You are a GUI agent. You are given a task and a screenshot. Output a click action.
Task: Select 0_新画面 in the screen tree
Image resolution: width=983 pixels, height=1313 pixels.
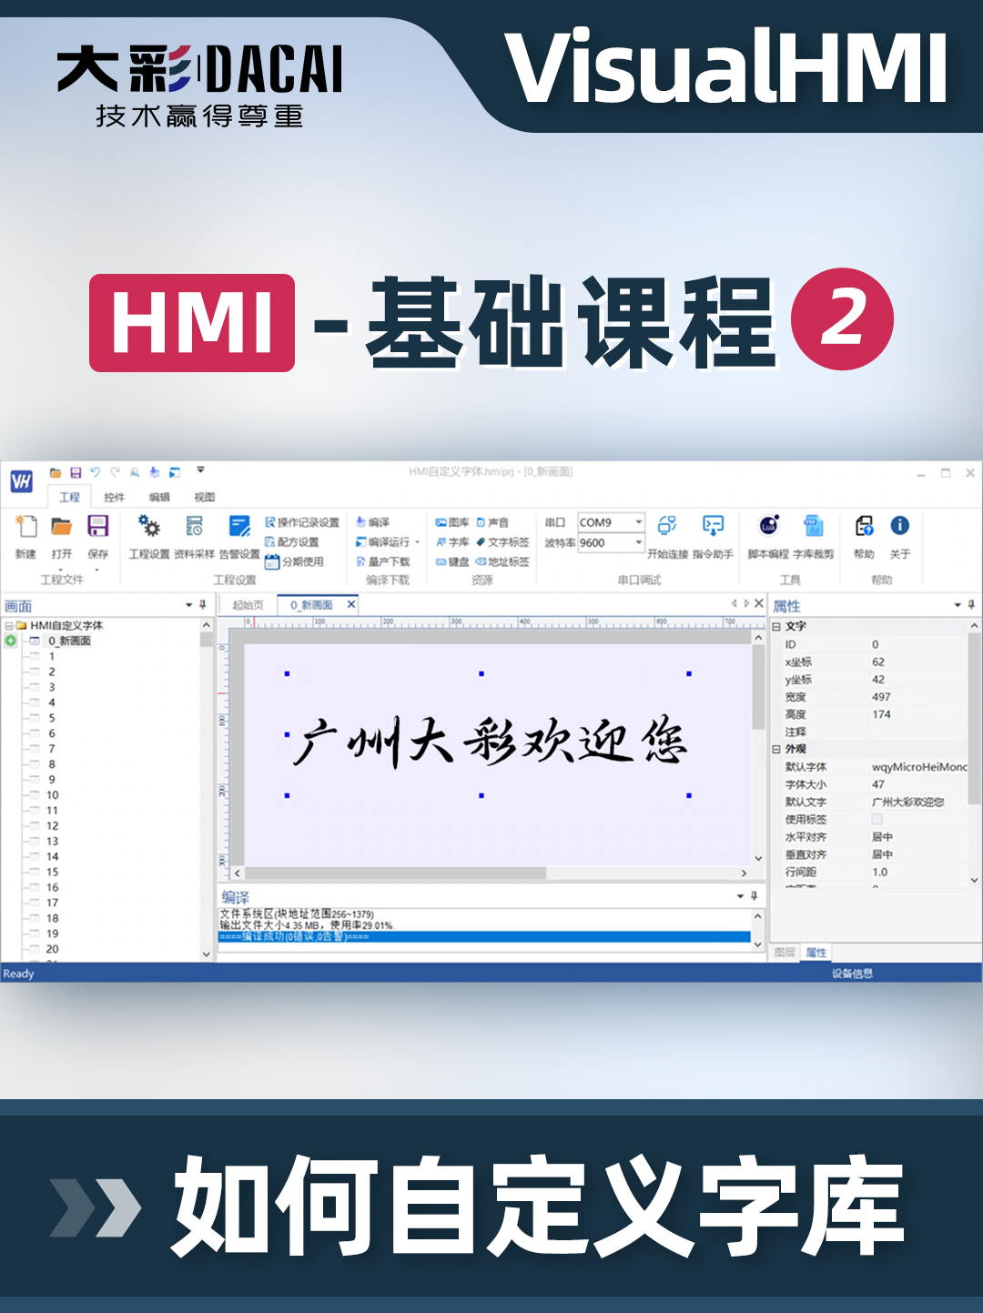pyautogui.click(x=69, y=641)
